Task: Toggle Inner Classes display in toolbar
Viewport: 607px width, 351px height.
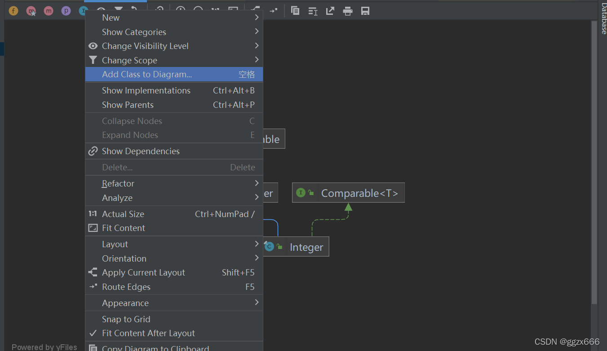Action: 83,11
